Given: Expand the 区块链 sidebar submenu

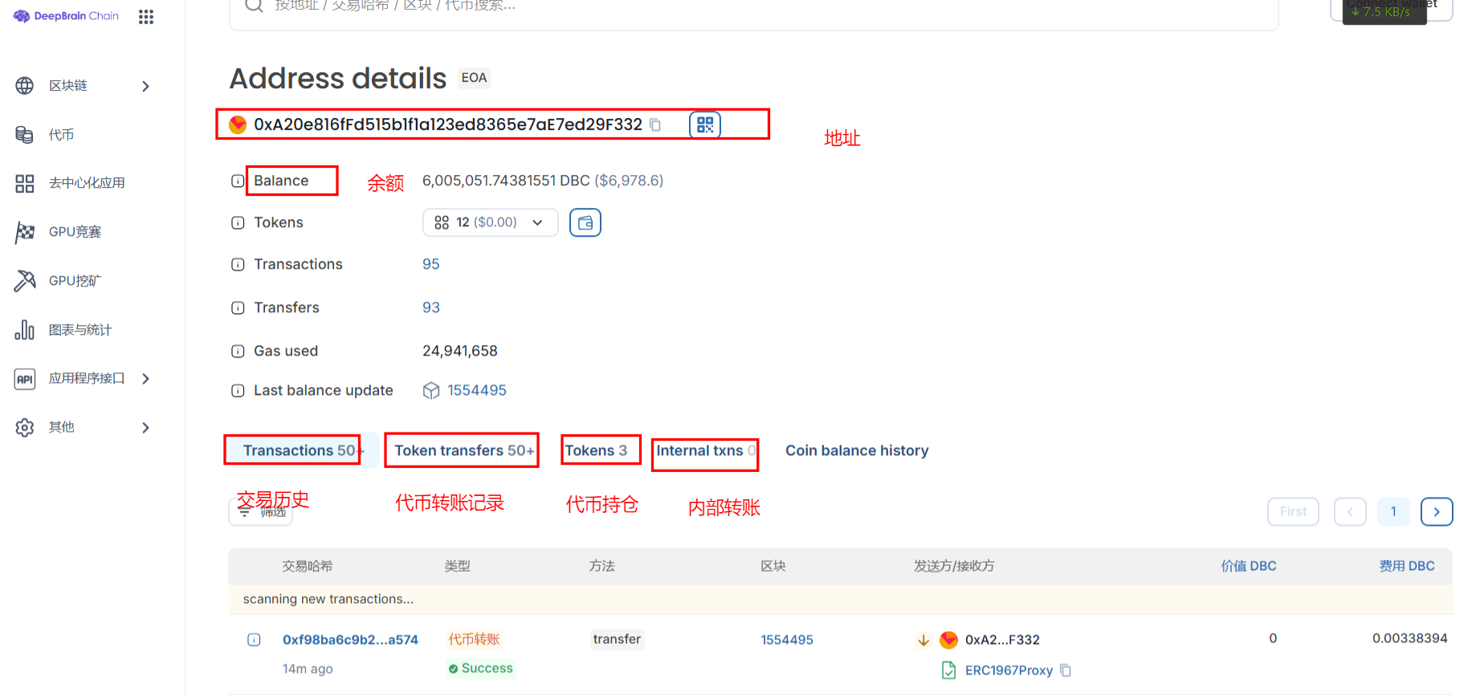Looking at the screenshot, I should pos(145,86).
